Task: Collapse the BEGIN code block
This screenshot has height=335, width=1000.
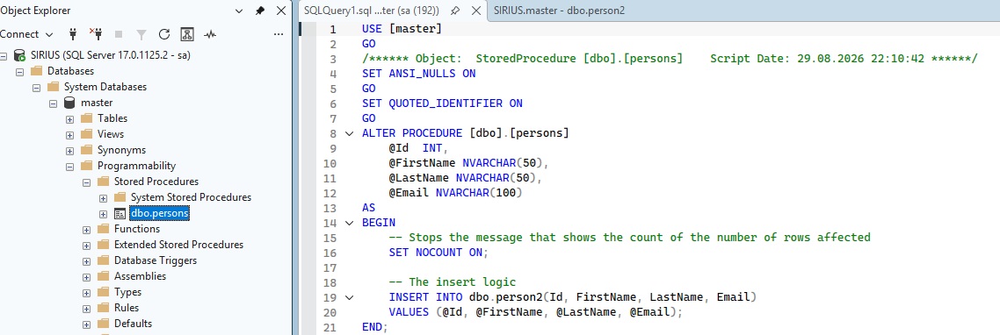Action: (349, 223)
